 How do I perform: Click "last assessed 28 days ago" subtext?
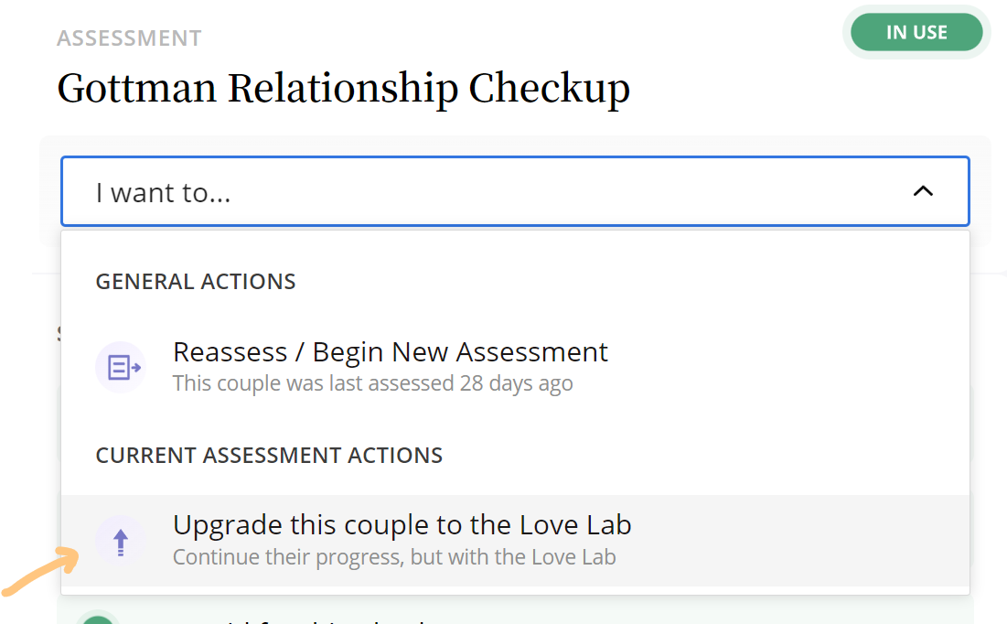coord(372,383)
